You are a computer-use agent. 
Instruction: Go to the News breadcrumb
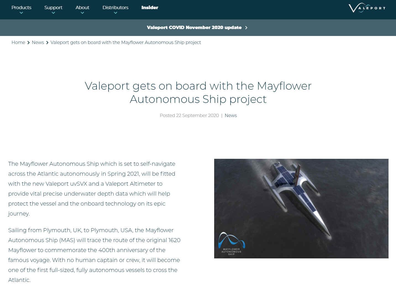point(38,42)
